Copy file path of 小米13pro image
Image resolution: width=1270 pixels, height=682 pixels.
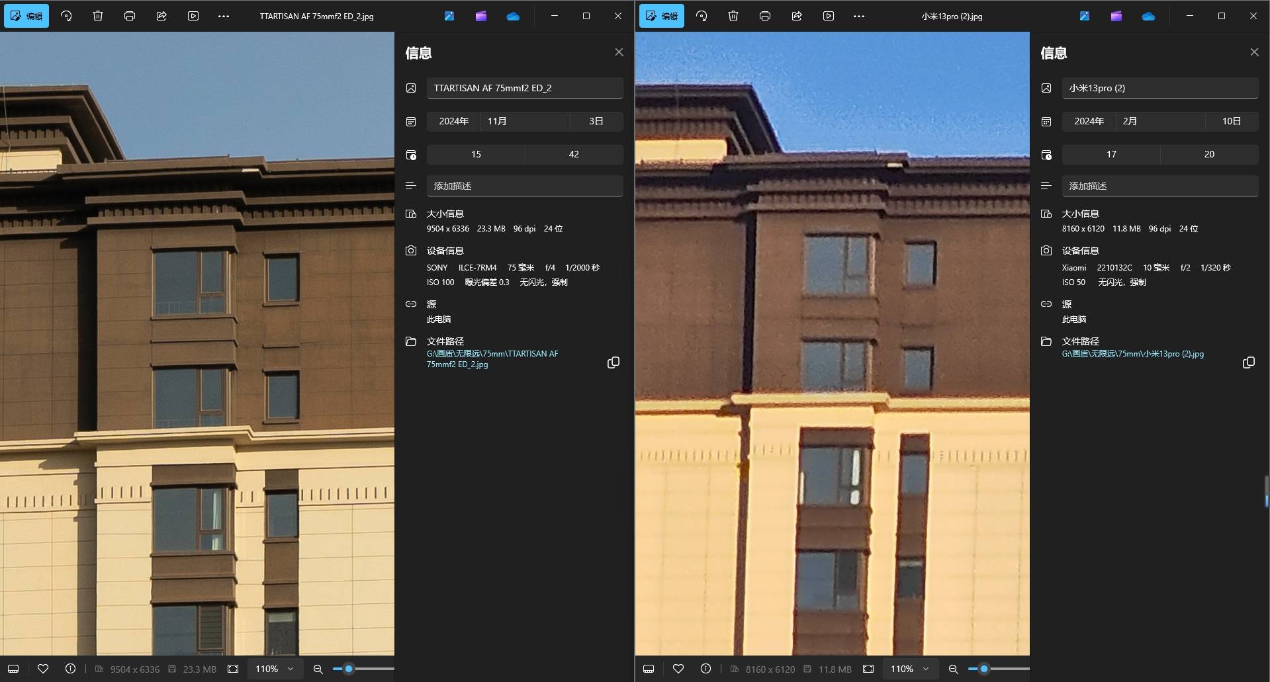point(1249,362)
